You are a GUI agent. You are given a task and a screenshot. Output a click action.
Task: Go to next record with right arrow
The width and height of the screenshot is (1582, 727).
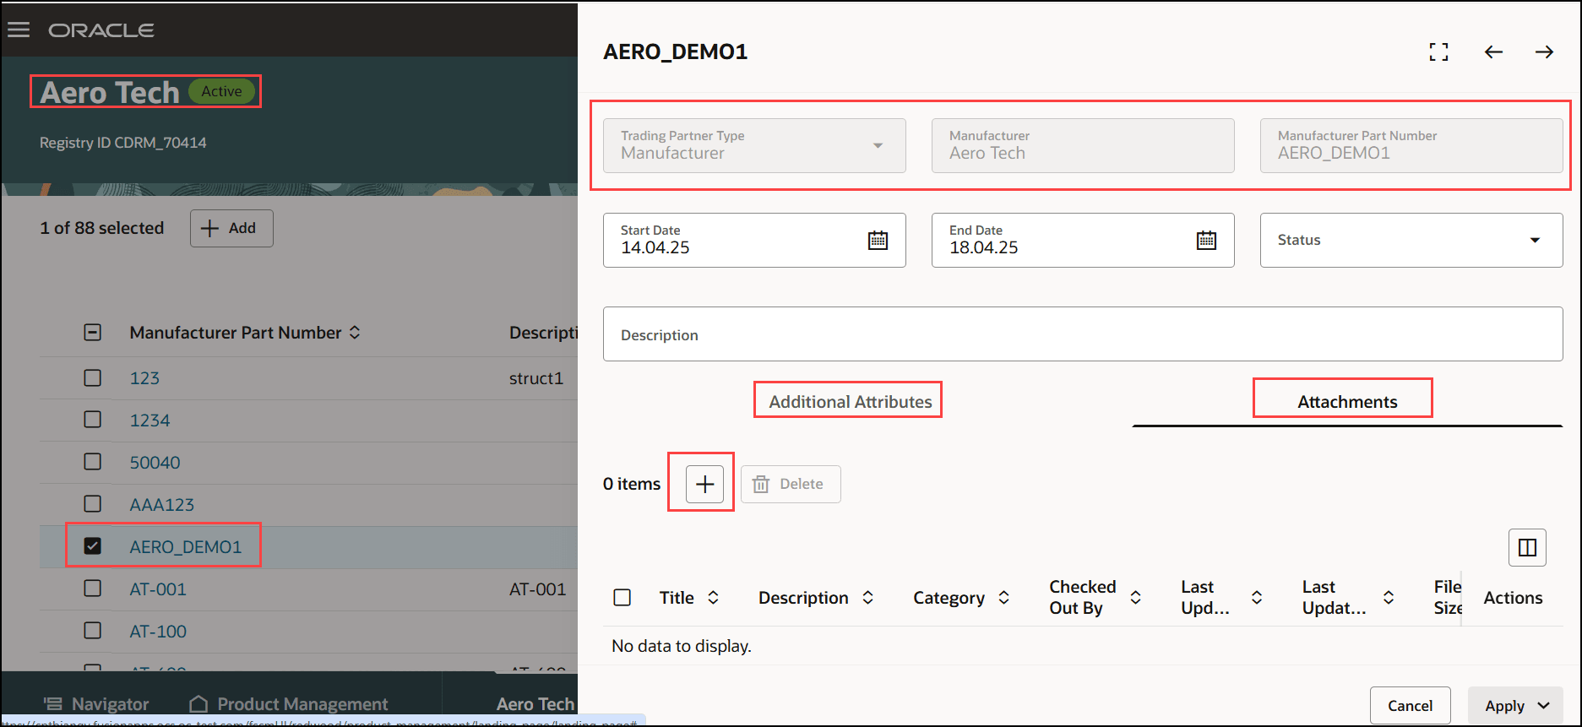click(1544, 52)
